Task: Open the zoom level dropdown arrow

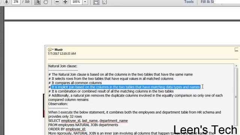Action: pos(85,2)
